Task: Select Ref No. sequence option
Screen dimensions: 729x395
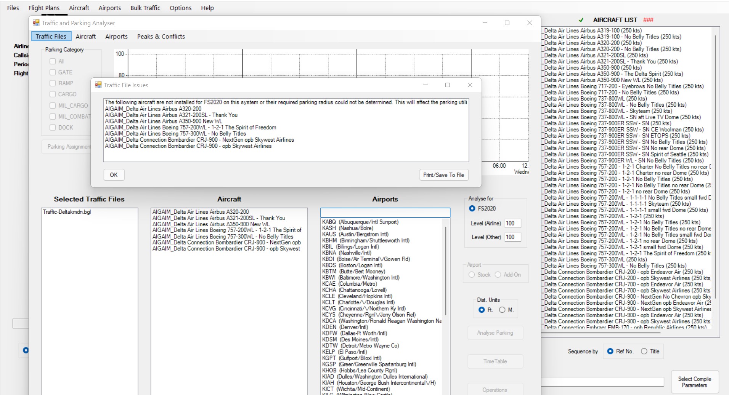Action: point(610,351)
